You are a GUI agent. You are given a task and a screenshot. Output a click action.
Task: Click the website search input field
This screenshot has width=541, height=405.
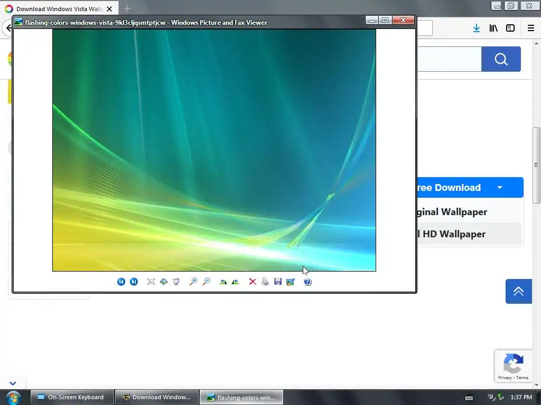(x=449, y=59)
